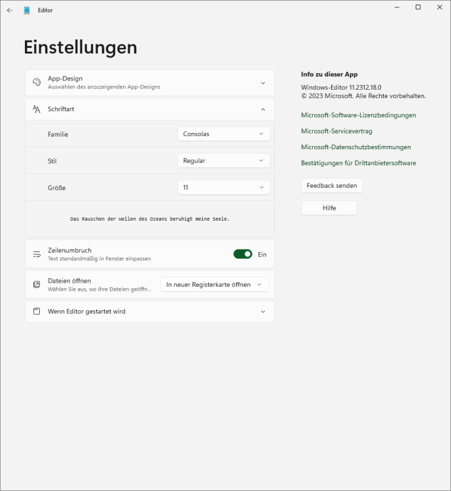Open the Dateien öffnen dropdown
The image size is (451, 491).
(215, 285)
